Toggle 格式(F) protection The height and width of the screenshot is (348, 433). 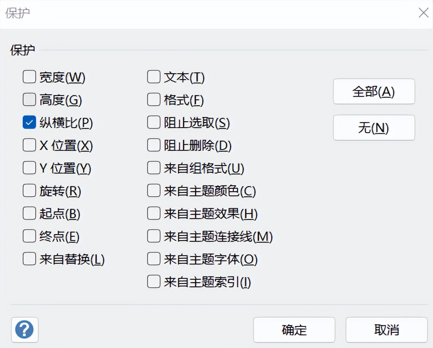click(154, 99)
